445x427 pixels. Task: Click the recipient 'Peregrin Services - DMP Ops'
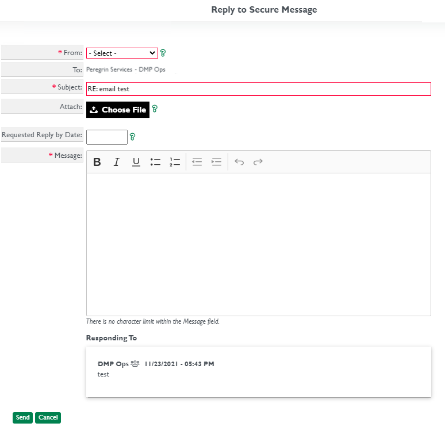pos(126,69)
